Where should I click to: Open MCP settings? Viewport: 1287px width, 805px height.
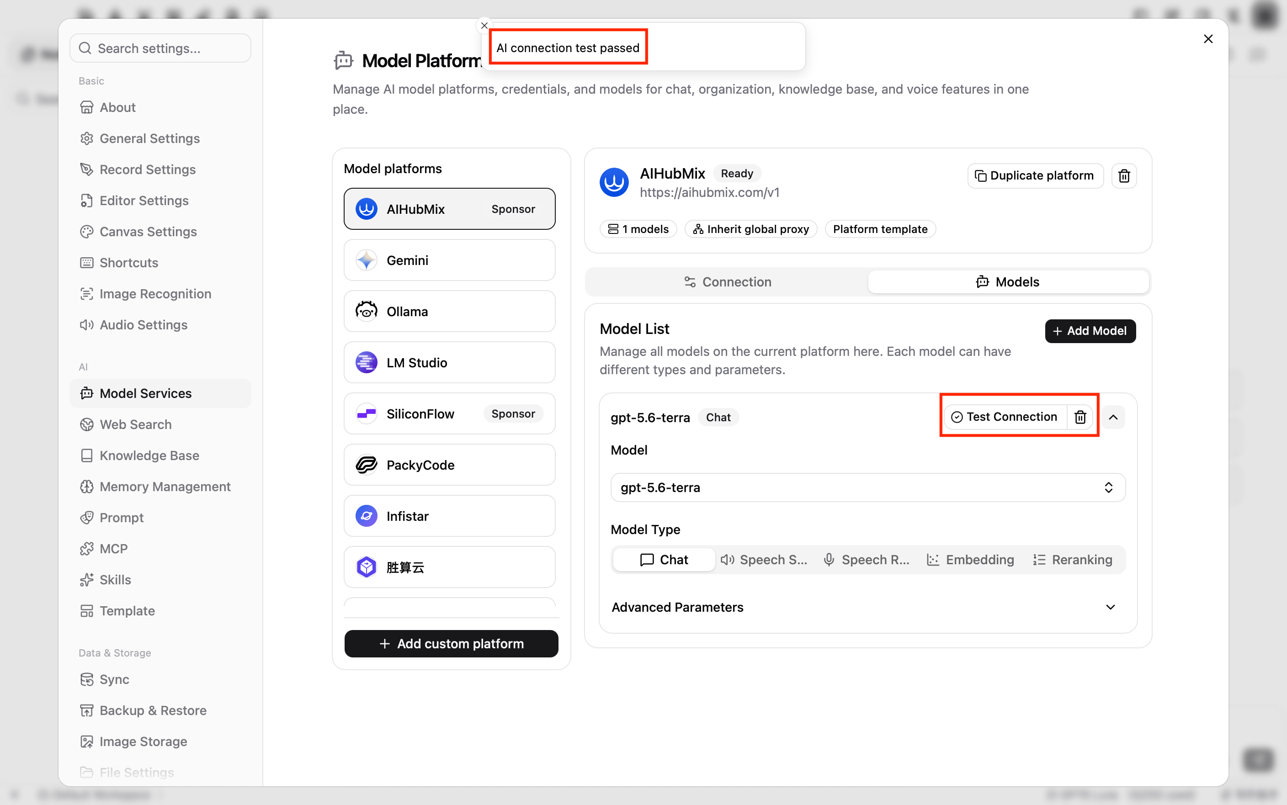(x=160, y=549)
